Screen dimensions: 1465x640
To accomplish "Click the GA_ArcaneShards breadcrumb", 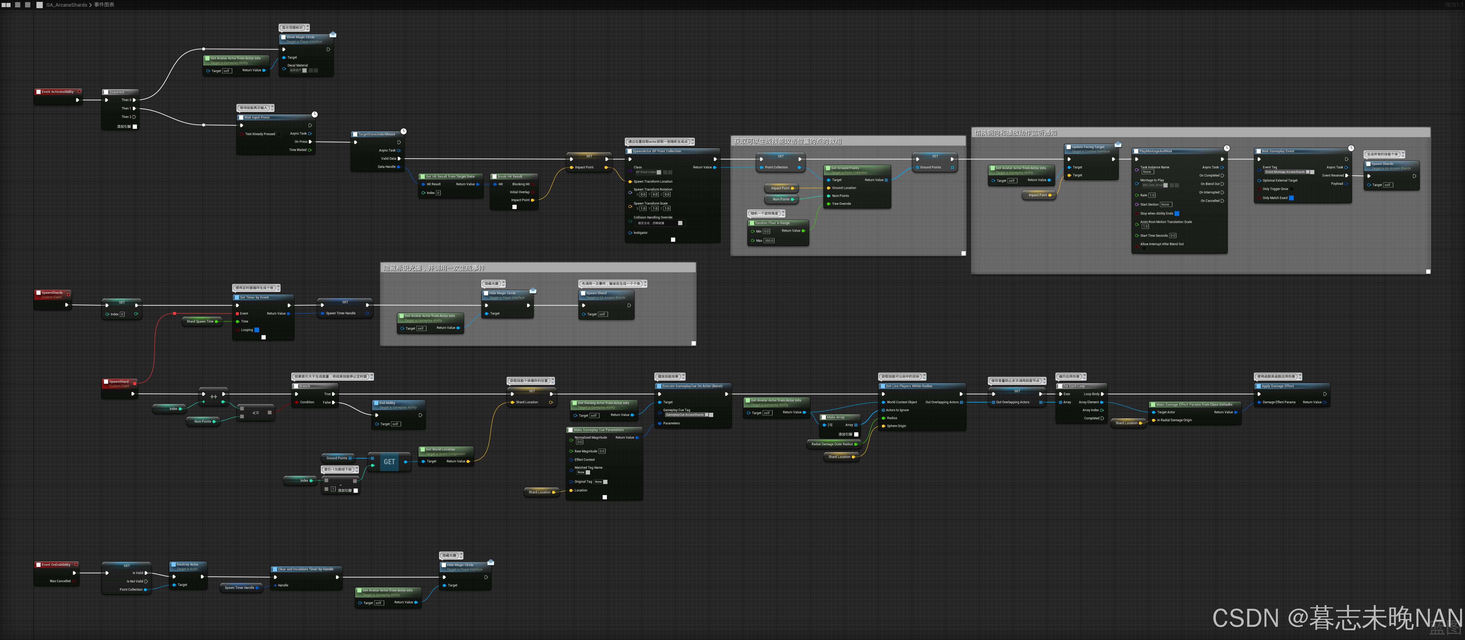I will [x=67, y=4].
